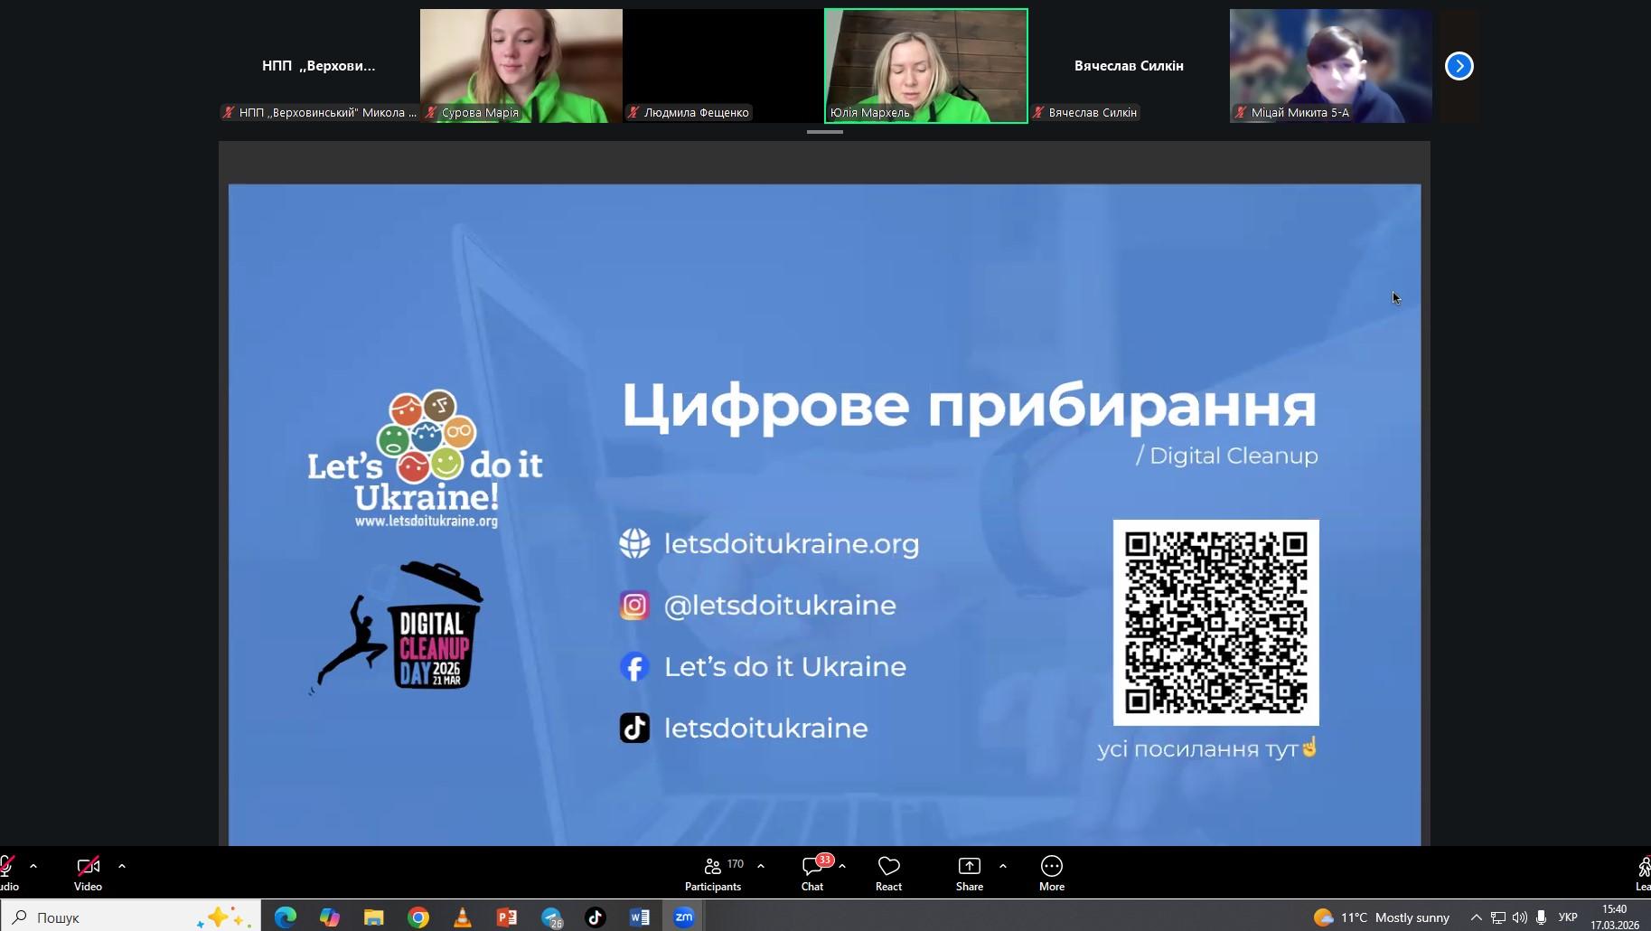Open TikTok from the taskbar
Screen dimensions: 1651x931
pyautogui.click(x=596, y=917)
